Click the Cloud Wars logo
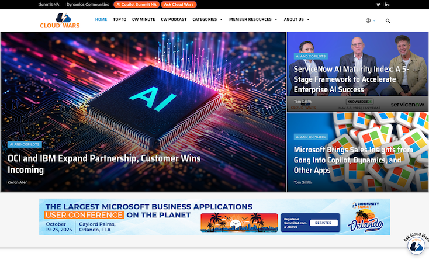 click(x=60, y=21)
